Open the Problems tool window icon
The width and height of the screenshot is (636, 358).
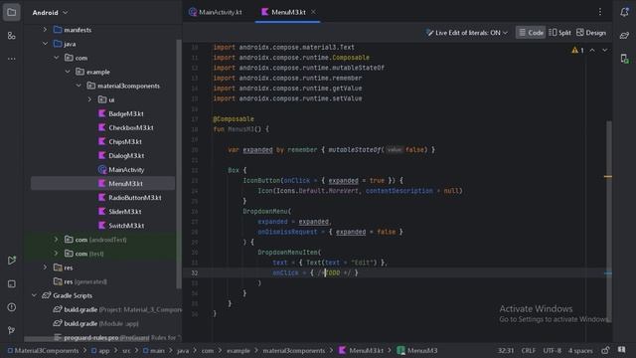click(11, 307)
